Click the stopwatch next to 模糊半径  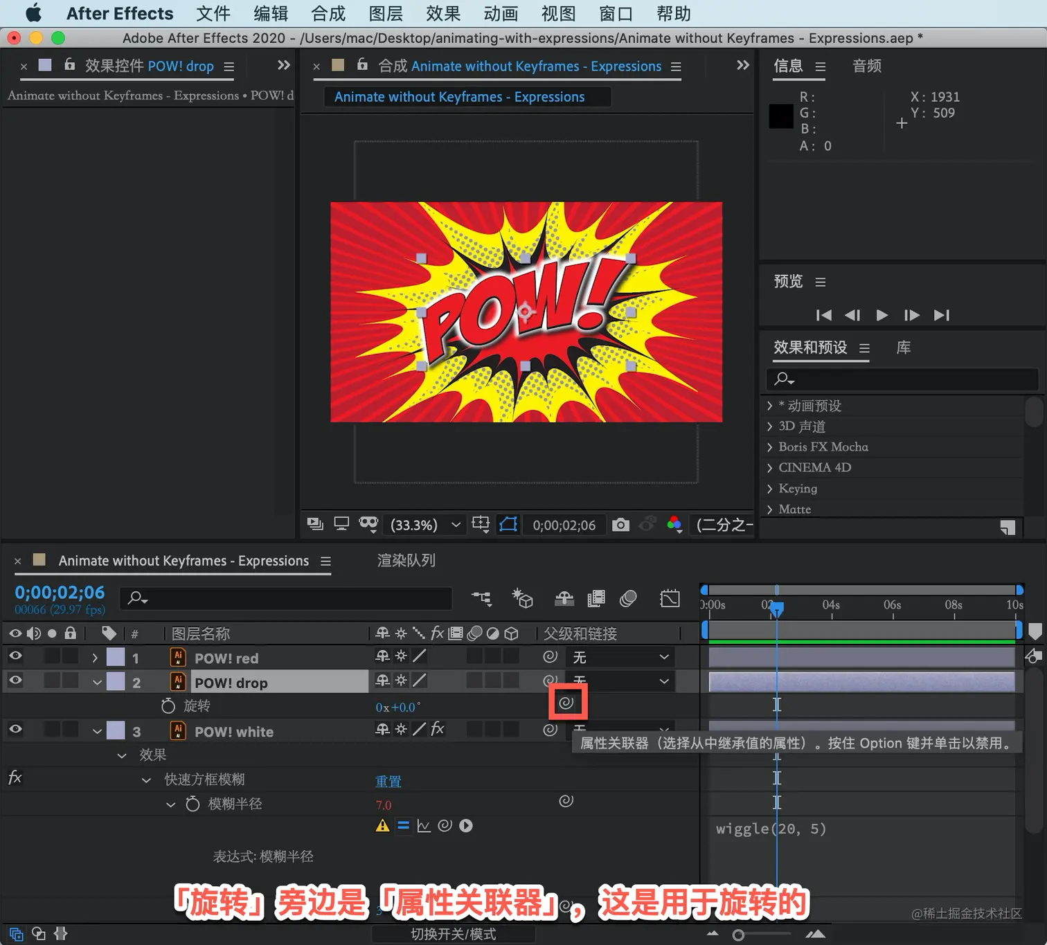click(x=193, y=804)
